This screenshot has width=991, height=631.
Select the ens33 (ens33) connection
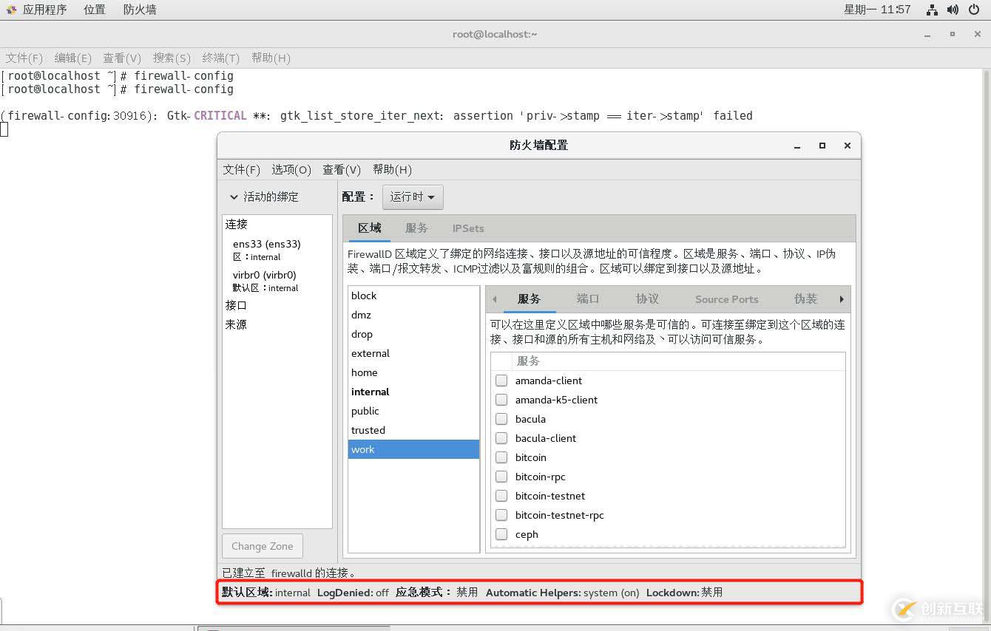pos(277,250)
